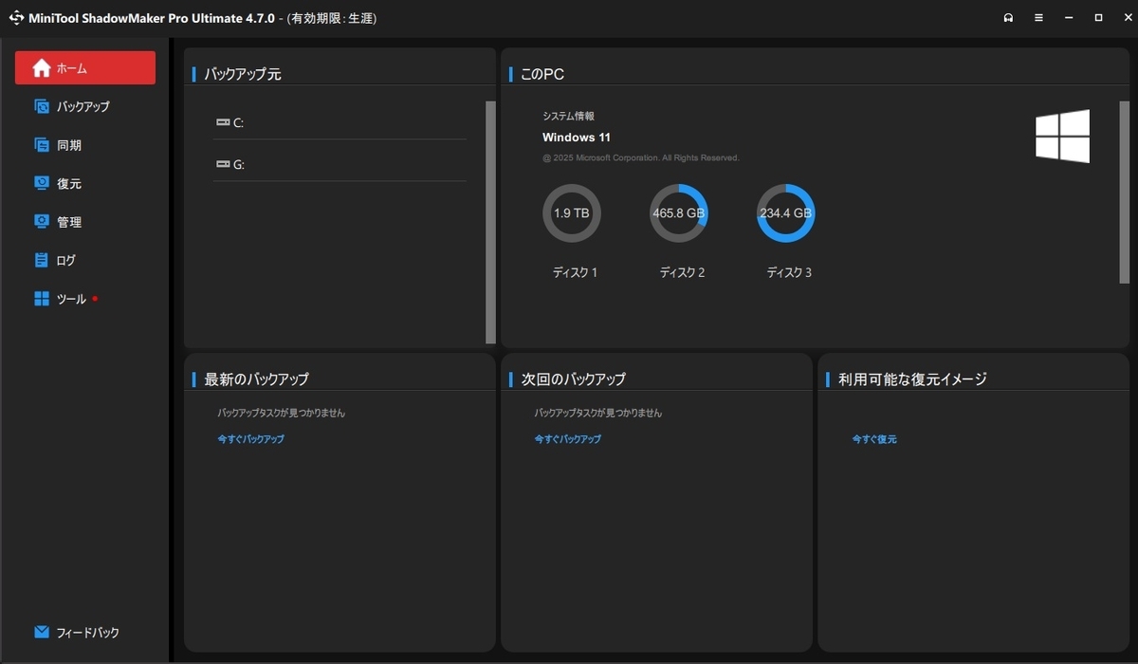Viewport: 1138px width, 664px height.
Task: Click the Sync (同期) icon in sidebar
Action: [x=42, y=145]
